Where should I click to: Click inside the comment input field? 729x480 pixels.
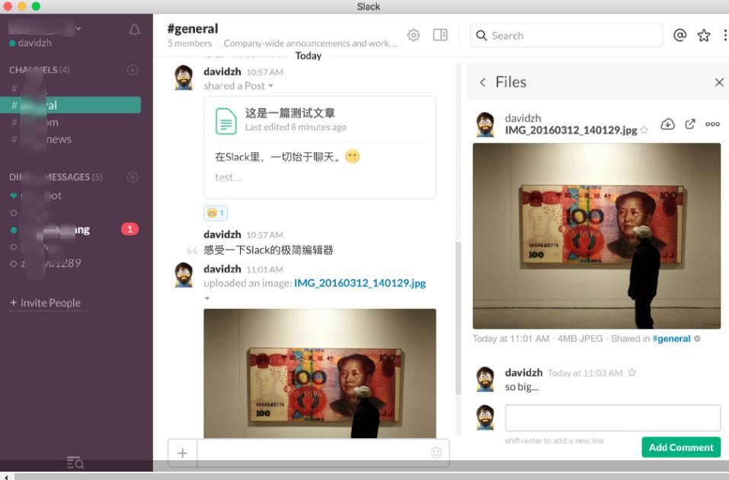(x=612, y=415)
